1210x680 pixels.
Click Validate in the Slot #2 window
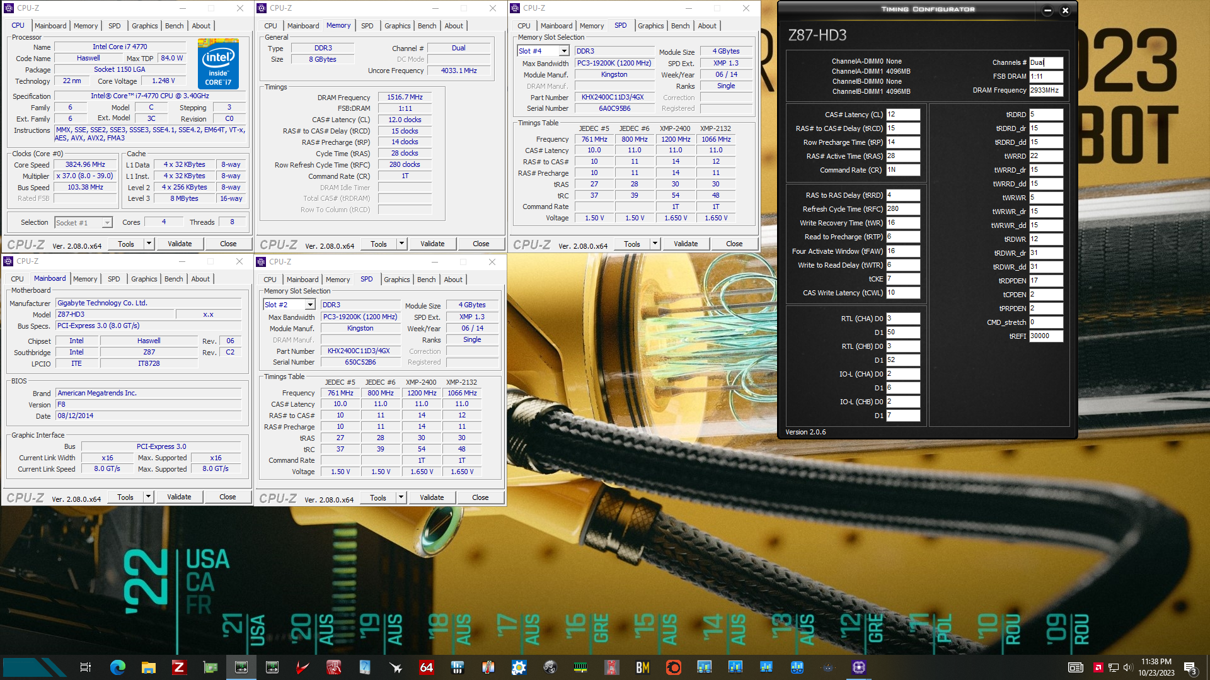[x=432, y=497]
